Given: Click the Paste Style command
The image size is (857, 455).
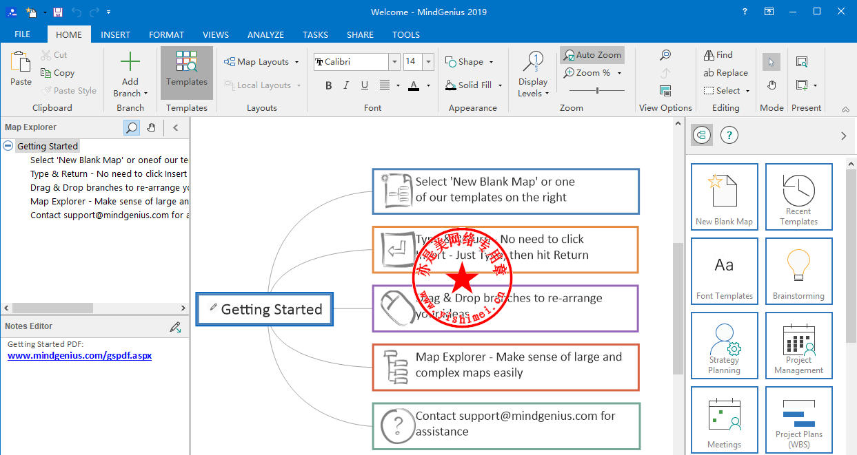Looking at the screenshot, I should coord(68,90).
